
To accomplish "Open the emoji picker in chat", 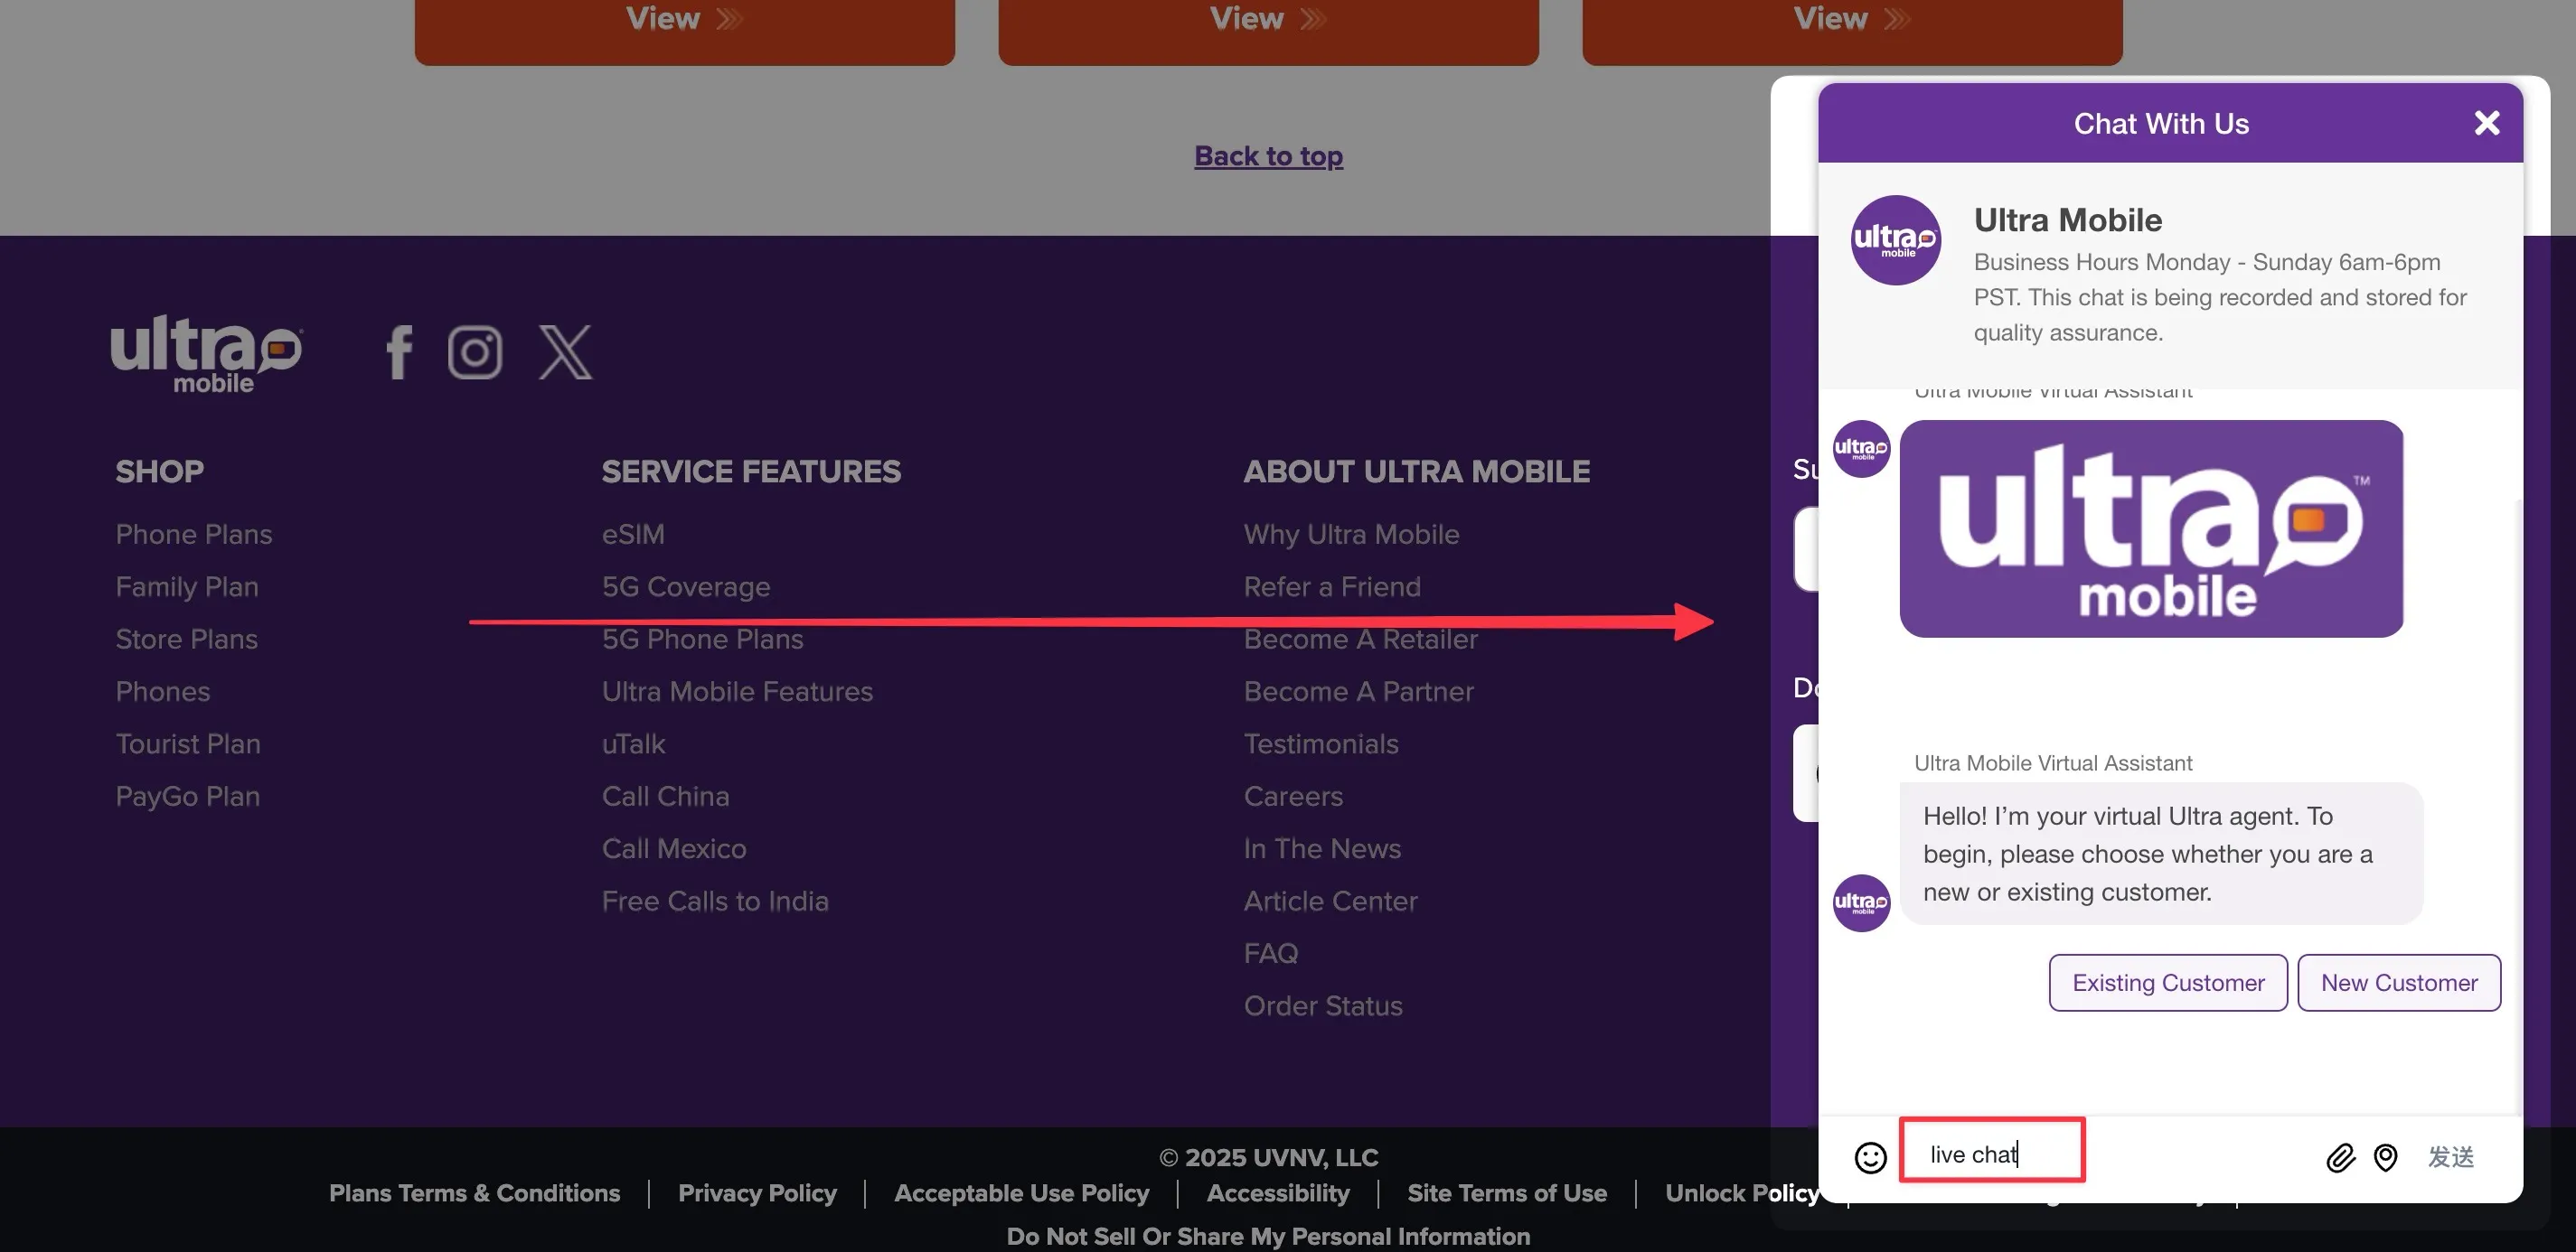I will (x=1870, y=1157).
